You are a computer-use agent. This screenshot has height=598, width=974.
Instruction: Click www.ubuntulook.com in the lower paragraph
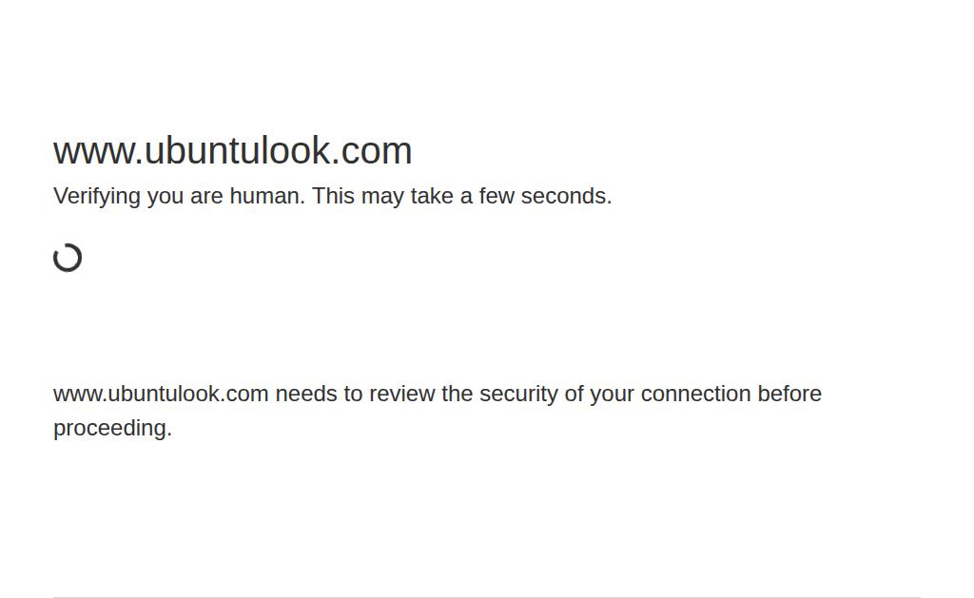pyautogui.click(x=161, y=394)
